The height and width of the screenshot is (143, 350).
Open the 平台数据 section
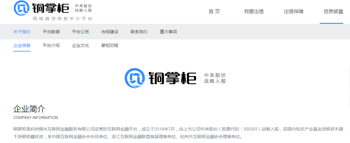pyautogui.click(x=51, y=32)
